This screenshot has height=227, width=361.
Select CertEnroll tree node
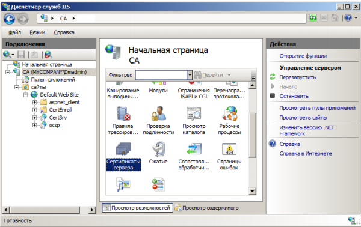pos(60,110)
